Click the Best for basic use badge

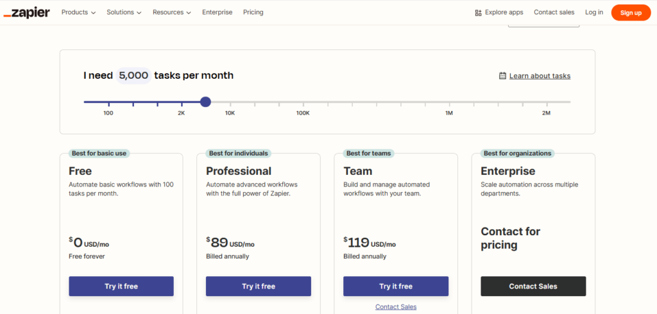[x=99, y=153]
